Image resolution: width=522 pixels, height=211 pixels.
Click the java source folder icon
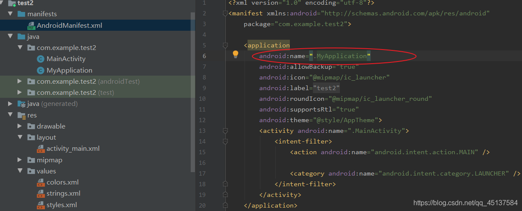pos(21,37)
